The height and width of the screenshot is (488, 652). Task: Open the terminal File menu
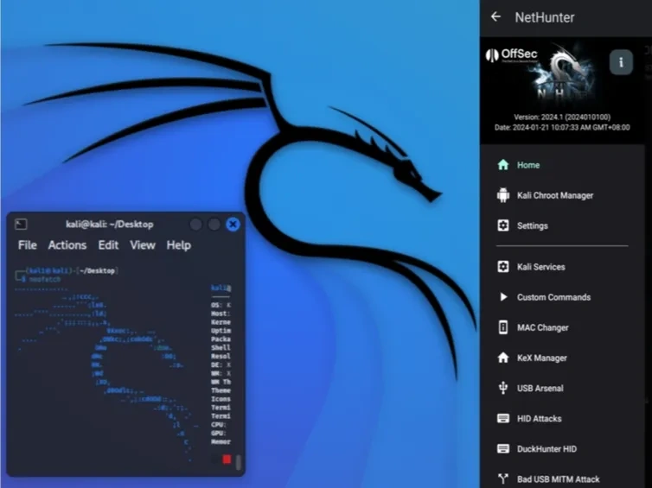[28, 245]
